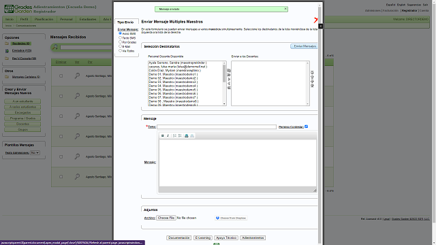Click the view magnifier in first message row
The image size is (436, 245).
coord(77,76)
